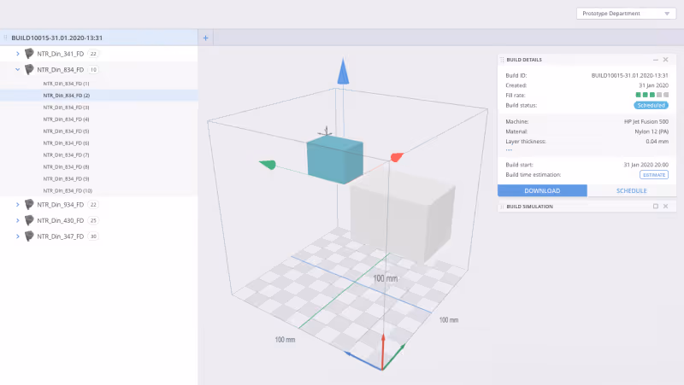684x385 pixels.
Task: Click the Download button
Action: pos(542,190)
